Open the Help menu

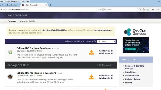(28, 1)
